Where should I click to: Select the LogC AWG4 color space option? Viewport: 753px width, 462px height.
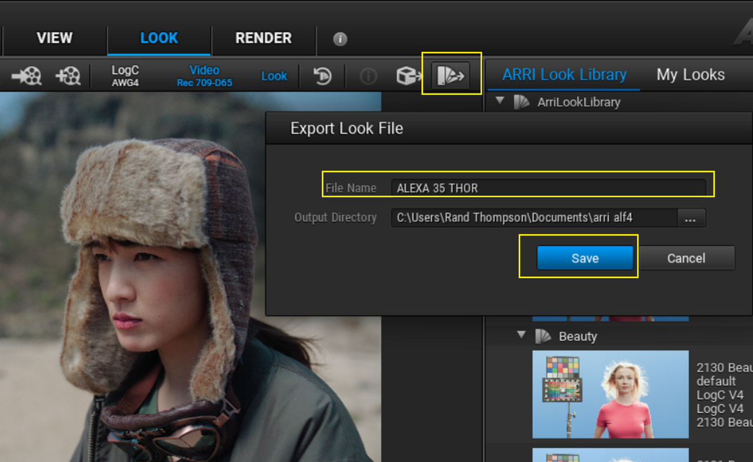pos(125,76)
